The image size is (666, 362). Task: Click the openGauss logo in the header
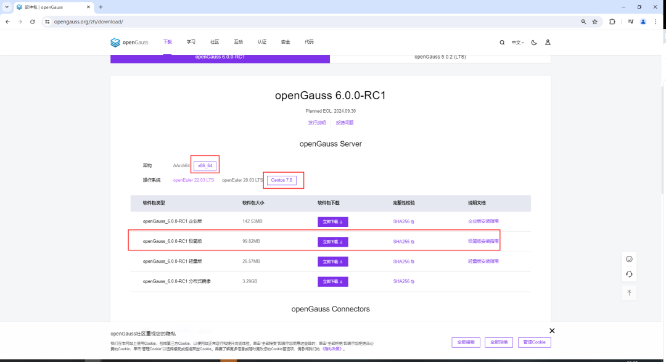tap(129, 42)
